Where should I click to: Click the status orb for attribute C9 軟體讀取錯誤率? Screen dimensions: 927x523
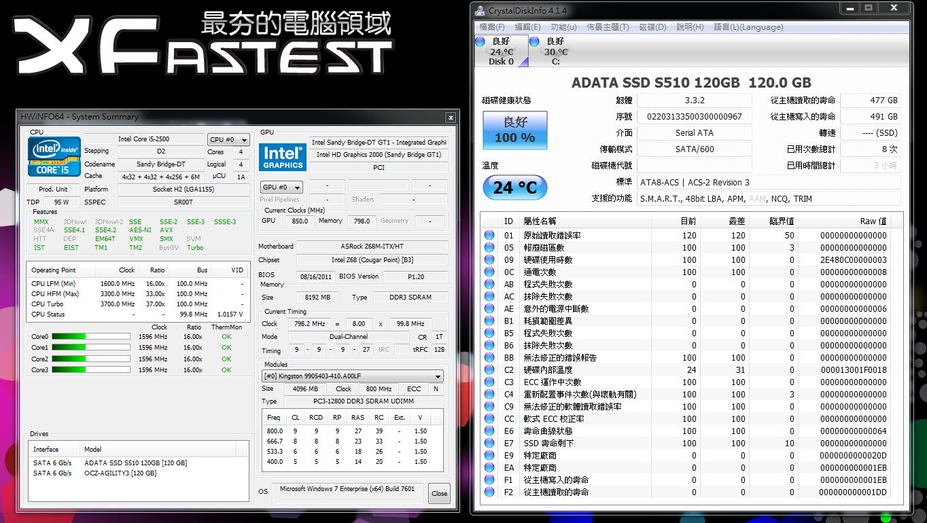(489, 407)
